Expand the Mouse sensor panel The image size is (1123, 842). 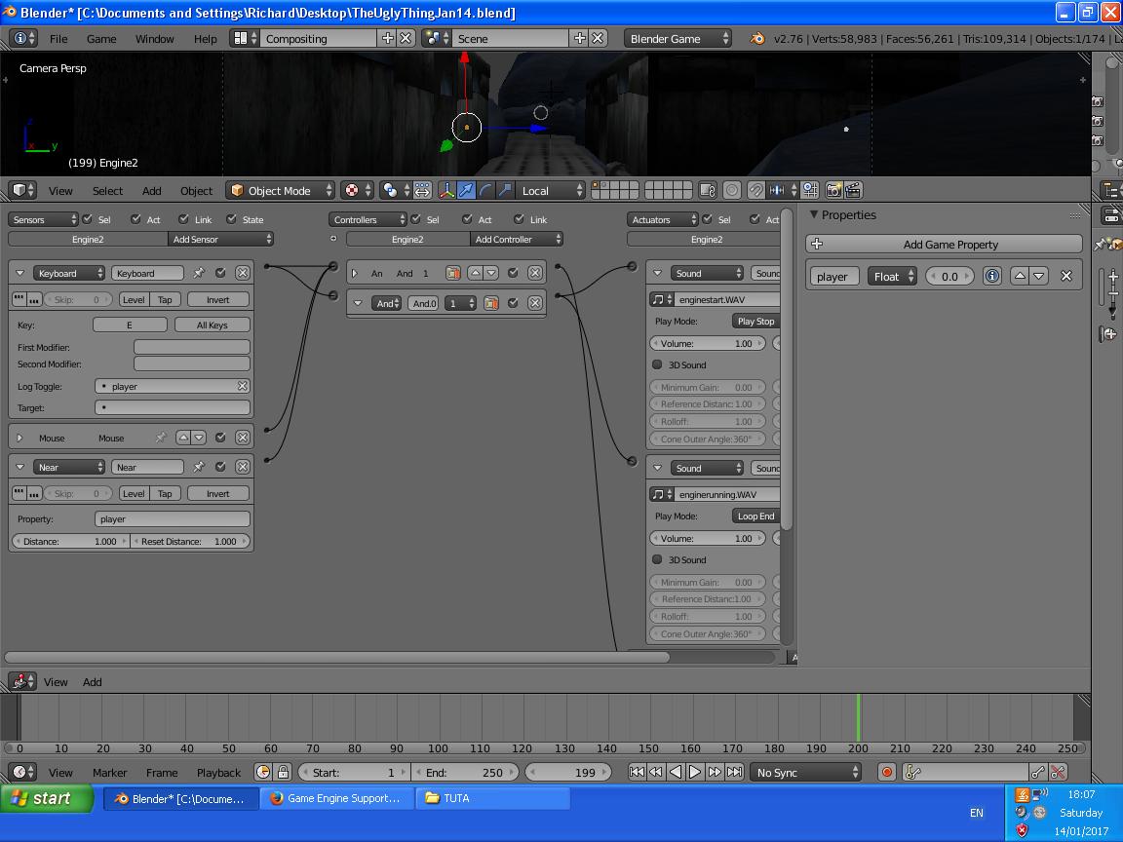pyautogui.click(x=20, y=438)
